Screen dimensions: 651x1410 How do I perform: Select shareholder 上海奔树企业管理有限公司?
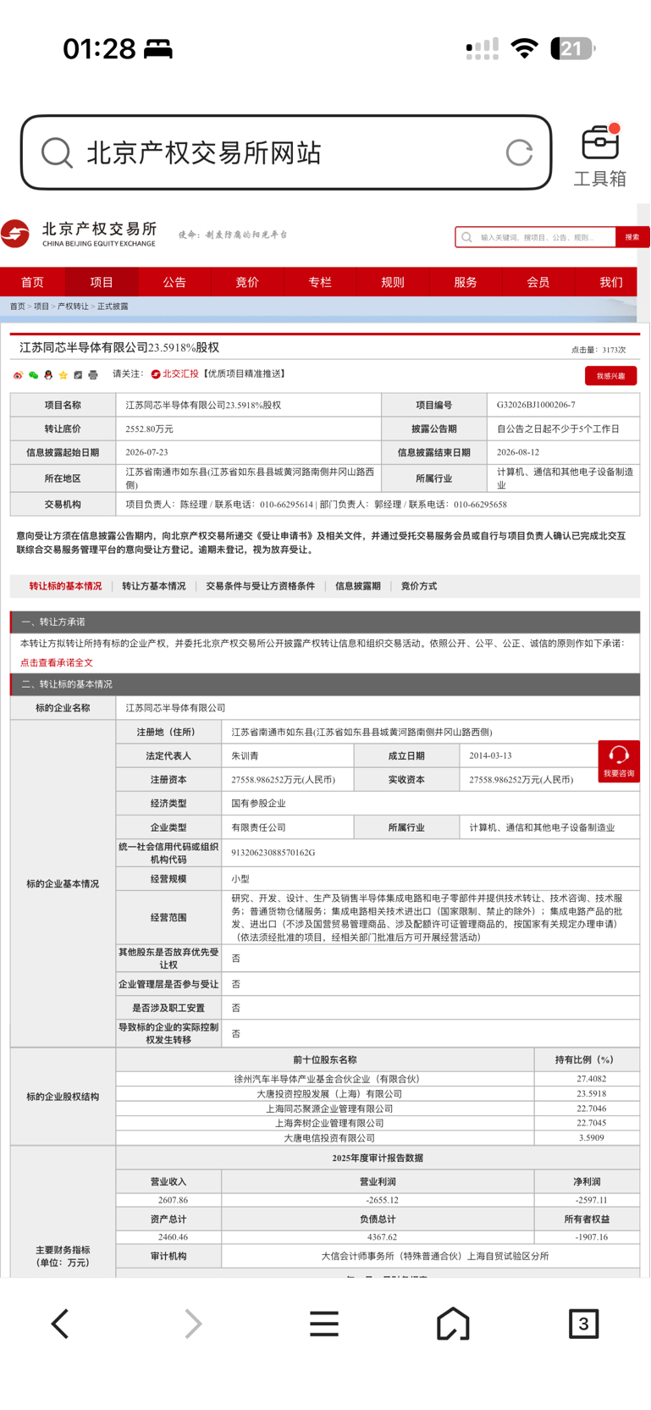point(329,1123)
